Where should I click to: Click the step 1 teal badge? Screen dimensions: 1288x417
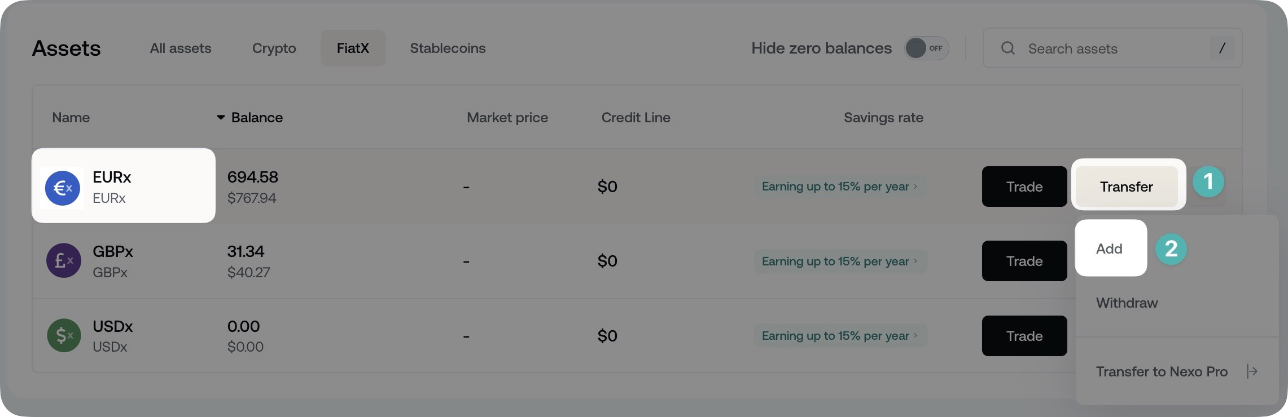1209,181
